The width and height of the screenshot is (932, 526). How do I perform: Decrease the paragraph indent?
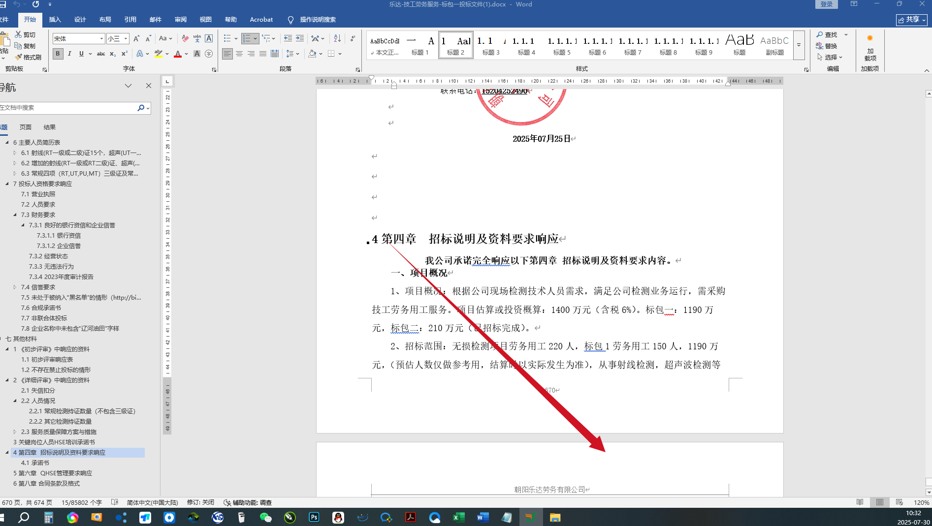click(x=288, y=38)
